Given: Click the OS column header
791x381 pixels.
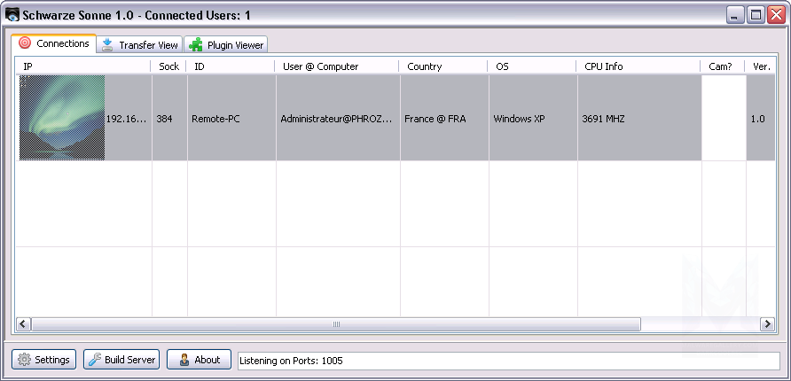Looking at the screenshot, I should click(531, 66).
